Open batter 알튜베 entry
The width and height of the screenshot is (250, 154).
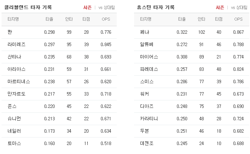pos(147,45)
